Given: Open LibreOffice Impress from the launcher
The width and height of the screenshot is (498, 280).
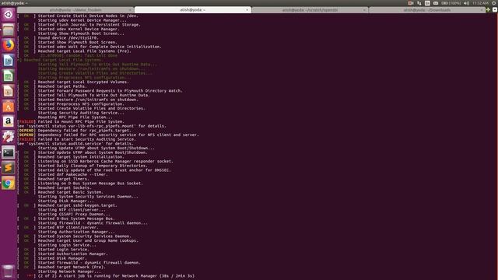Looking at the screenshot, I should tap(9, 91).
